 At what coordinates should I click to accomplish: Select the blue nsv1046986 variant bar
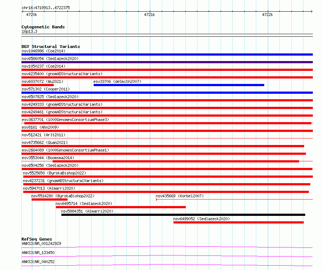tap(167, 55)
